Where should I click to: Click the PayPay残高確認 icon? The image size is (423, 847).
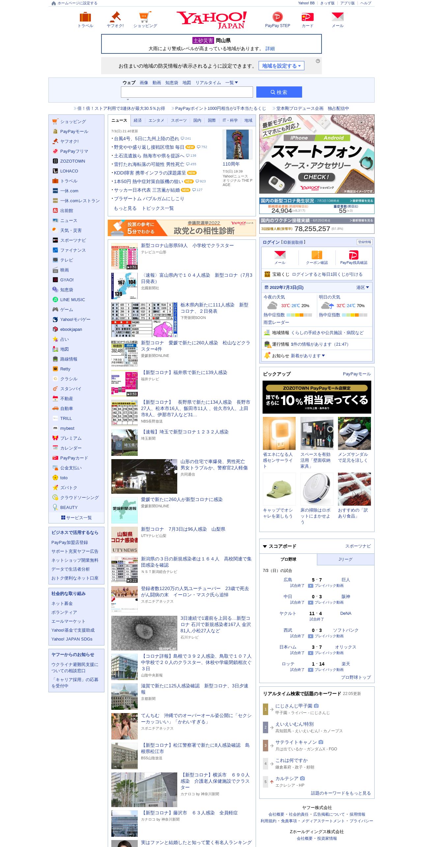pyautogui.click(x=353, y=255)
